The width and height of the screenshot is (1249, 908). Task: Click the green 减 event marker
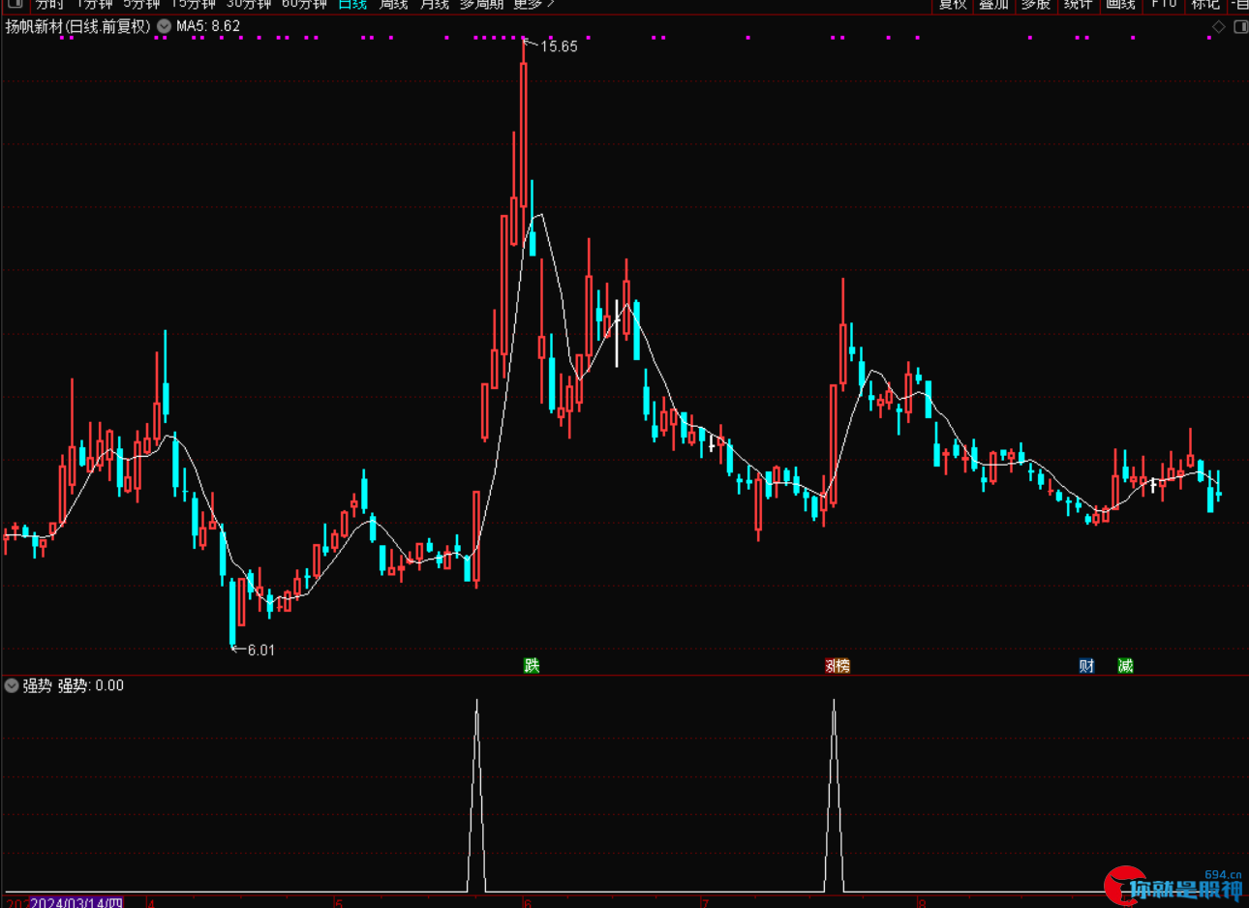click(x=1125, y=665)
